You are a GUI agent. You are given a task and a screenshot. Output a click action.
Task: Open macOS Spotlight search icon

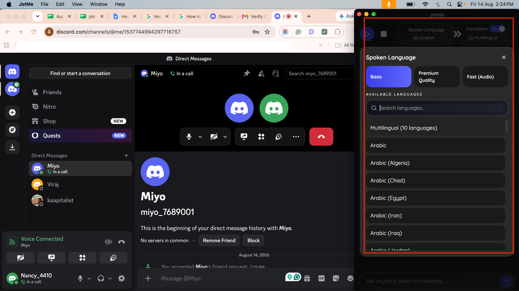[449, 4]
